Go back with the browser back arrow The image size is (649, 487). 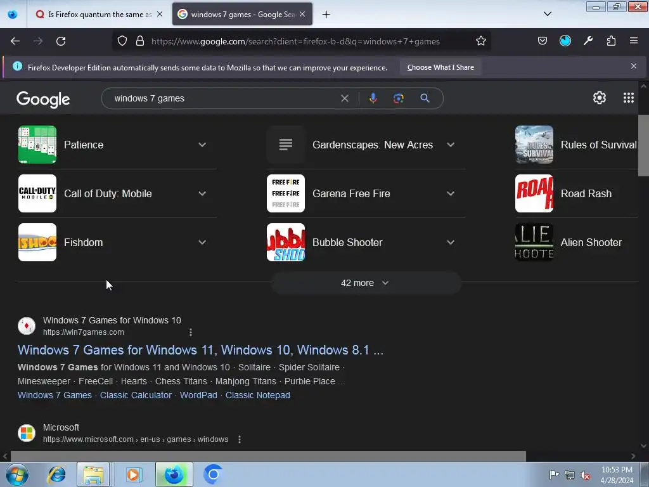tap(15, 41)
